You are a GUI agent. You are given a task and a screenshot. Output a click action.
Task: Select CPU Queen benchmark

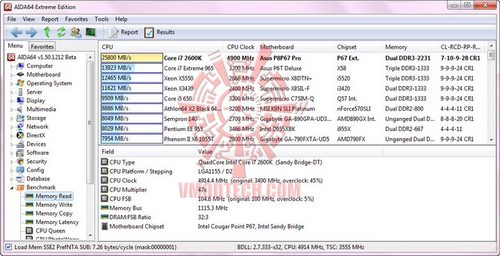(50, 231)
